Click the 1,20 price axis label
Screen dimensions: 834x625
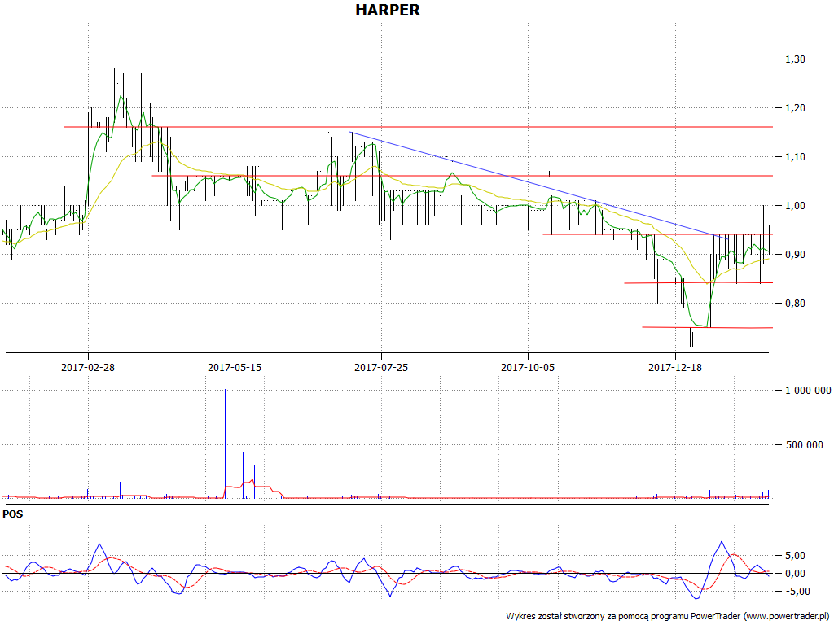pos(795,108)
